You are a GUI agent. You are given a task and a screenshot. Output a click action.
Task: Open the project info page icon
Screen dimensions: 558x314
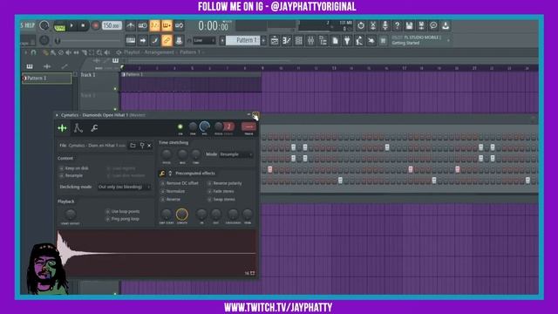point(335,41)
